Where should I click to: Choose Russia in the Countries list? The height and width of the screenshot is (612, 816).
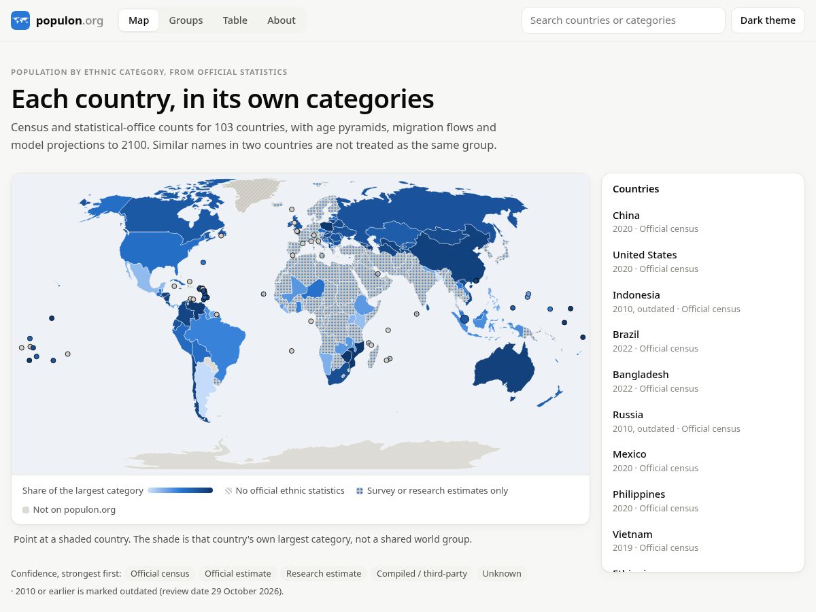(703, 421)
